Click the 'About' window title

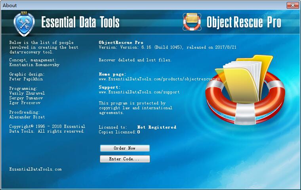10,6
